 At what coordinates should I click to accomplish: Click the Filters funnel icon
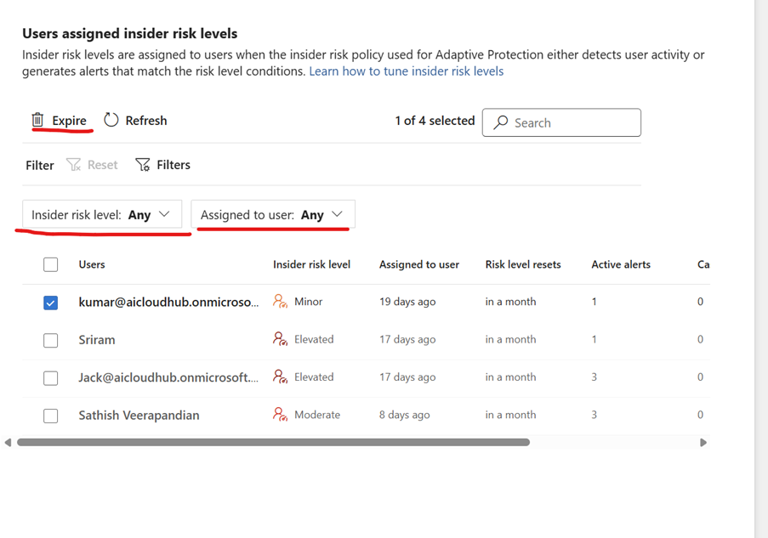143,165
